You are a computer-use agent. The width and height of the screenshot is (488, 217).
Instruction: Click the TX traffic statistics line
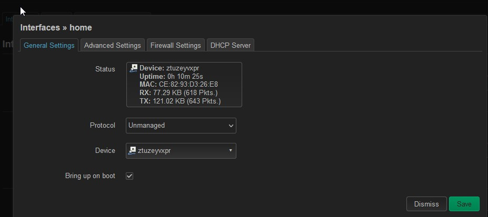point(180,101)
